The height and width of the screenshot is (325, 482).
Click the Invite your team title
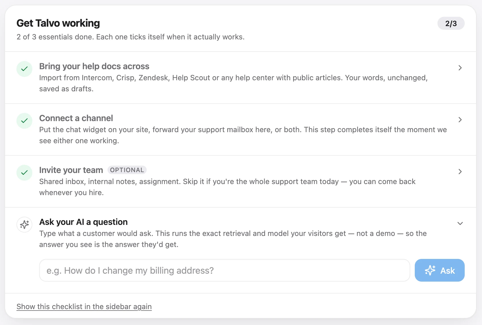(71, 170)
